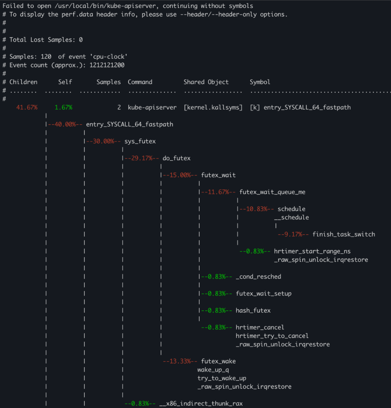Viewport: 391px width, 408px height.
Task: Click the Symbol column header
Action: pyautogui.click(x=260, y=82)
